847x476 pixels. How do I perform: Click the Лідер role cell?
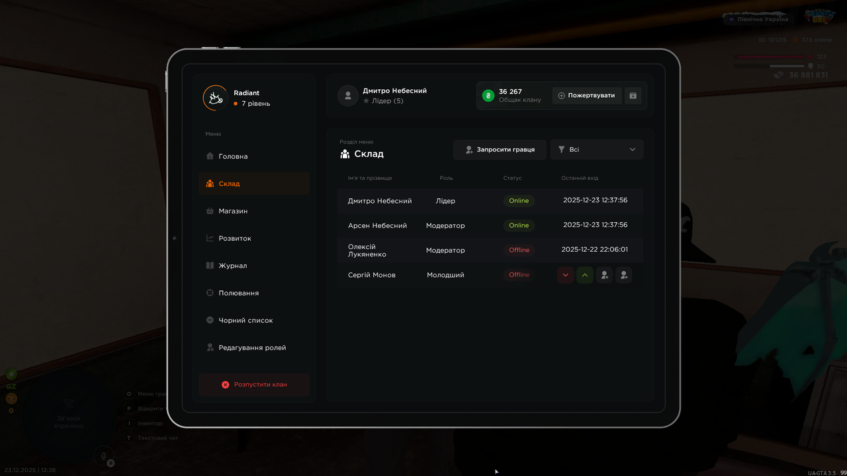(x=445, y=201)
